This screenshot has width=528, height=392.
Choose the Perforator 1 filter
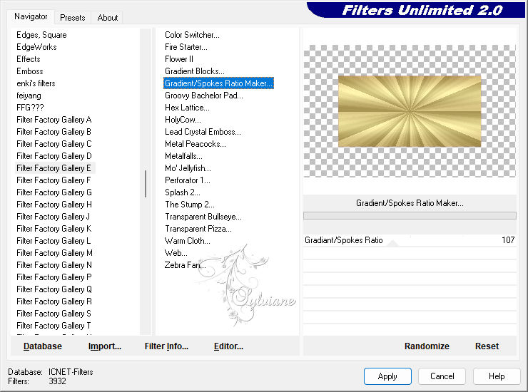coord(187,180)
